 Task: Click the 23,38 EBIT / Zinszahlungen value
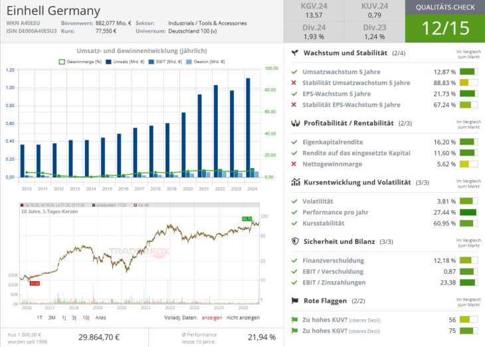(x=448, y=283)
